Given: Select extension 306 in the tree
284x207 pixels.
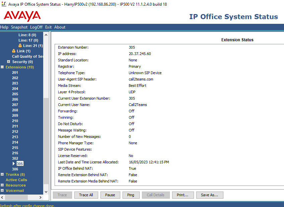Looking at the screenshot, I should [15, 169].
